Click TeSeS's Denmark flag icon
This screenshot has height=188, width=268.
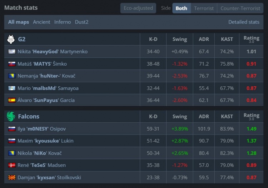click(12, 165)
